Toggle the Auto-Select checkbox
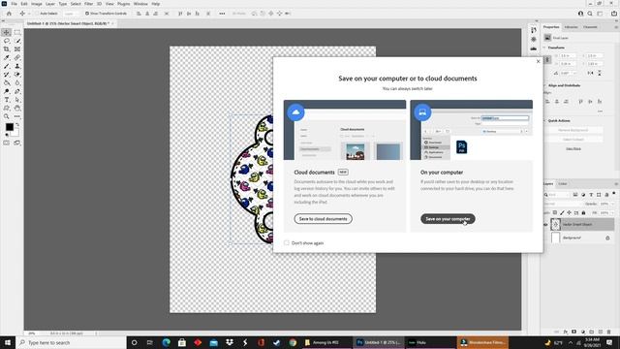 coord(37,14)
